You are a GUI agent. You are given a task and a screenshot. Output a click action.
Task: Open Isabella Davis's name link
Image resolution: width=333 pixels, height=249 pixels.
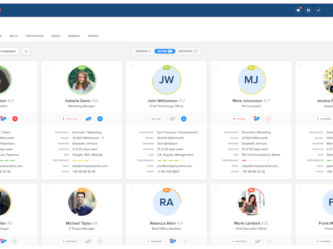point(78,101)
